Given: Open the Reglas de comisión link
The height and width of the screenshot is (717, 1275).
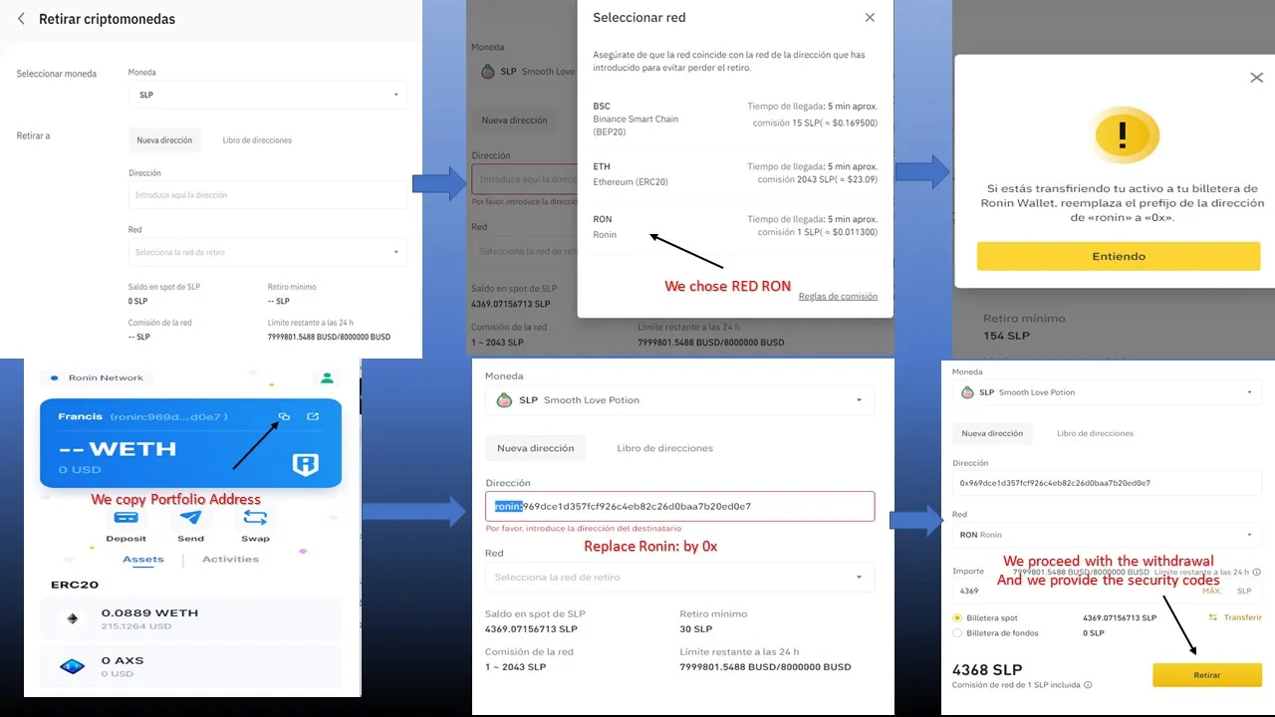Looking at the screenshot, I should click(838, 296).
